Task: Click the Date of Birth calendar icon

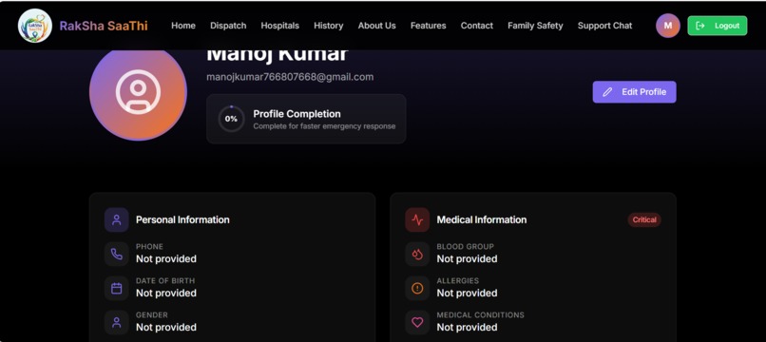Action: click(x=116, y=288)
